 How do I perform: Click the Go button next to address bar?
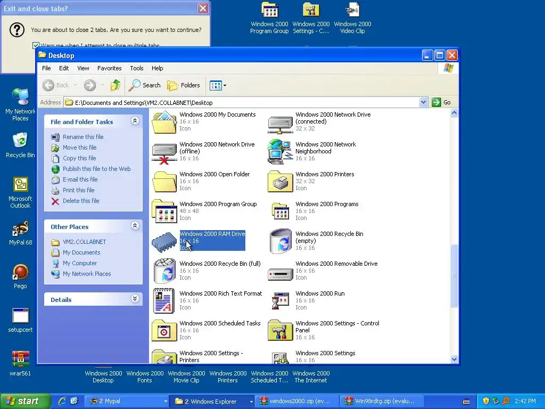click(441, 102)
